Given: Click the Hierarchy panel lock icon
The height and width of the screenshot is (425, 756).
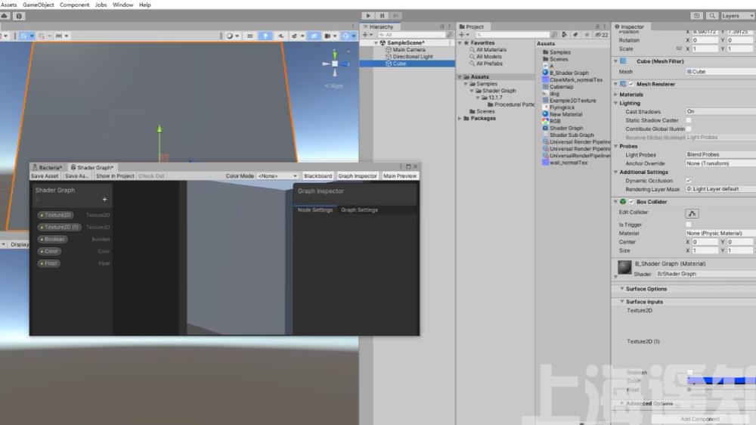Looking at the screenshot, I should click(x=442, y=26).
